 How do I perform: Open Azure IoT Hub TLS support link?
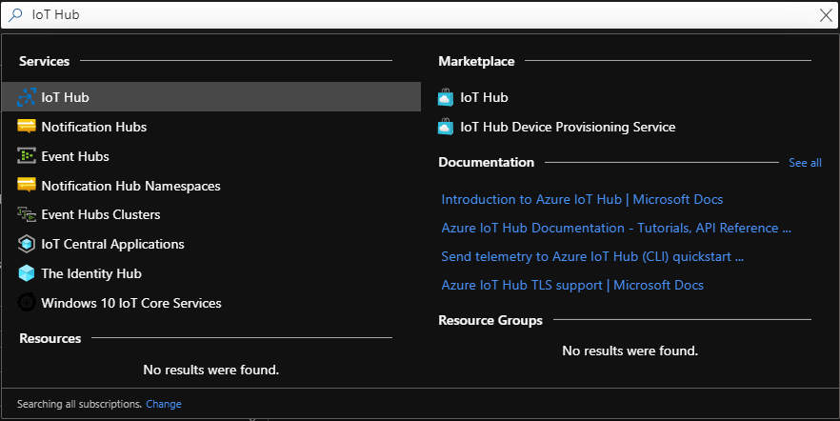click(572, 286)
